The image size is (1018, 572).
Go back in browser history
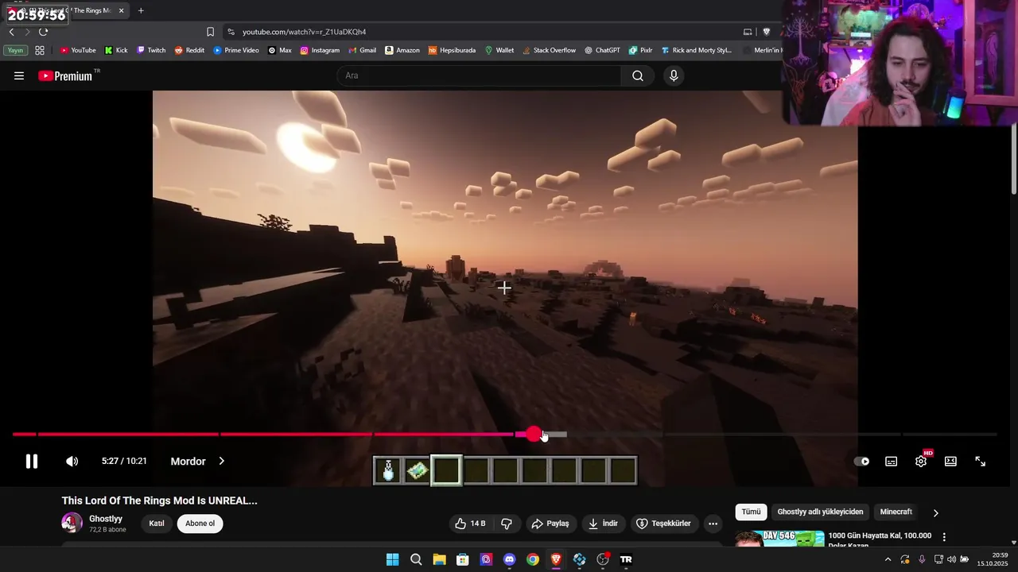[11, 32]
